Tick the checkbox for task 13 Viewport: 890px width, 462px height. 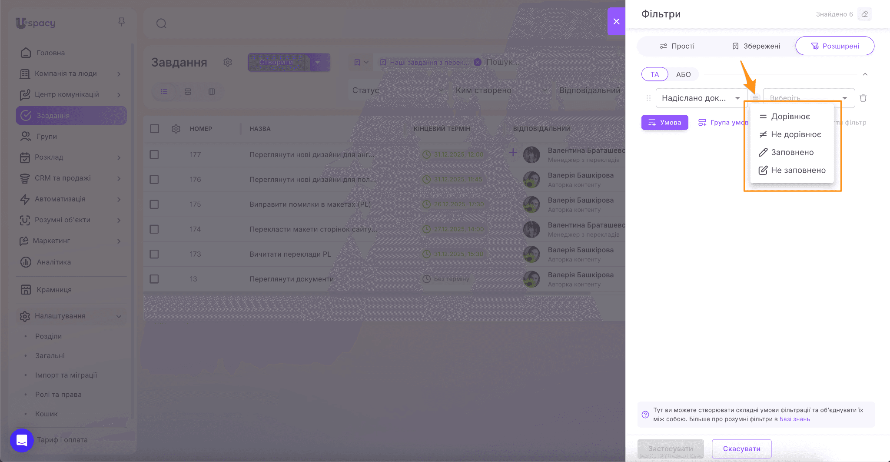[154, 279]
